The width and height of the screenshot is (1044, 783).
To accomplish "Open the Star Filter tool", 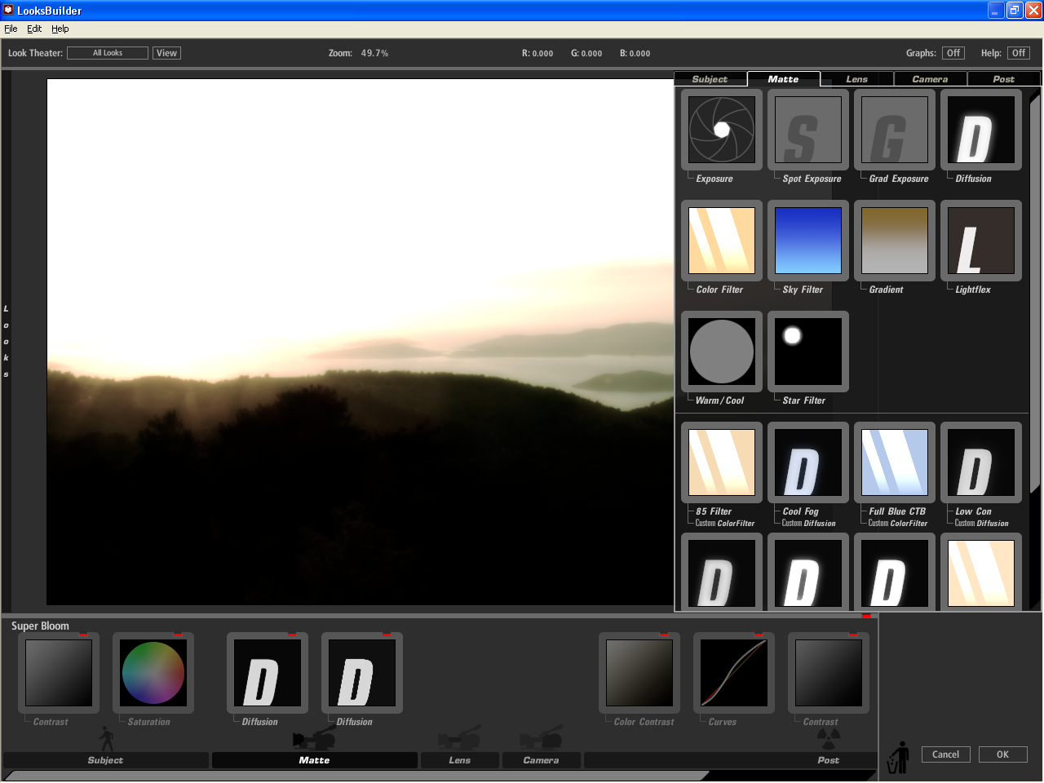I will click(x=807, y=352).
